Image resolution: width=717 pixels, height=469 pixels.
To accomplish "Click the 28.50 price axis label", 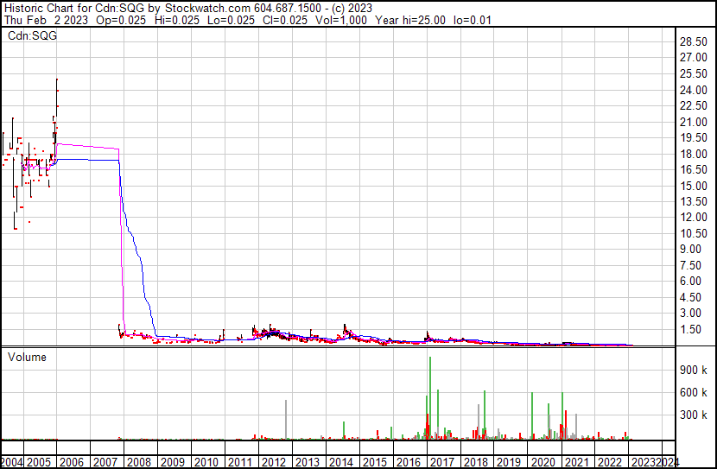I will [694, 41].
